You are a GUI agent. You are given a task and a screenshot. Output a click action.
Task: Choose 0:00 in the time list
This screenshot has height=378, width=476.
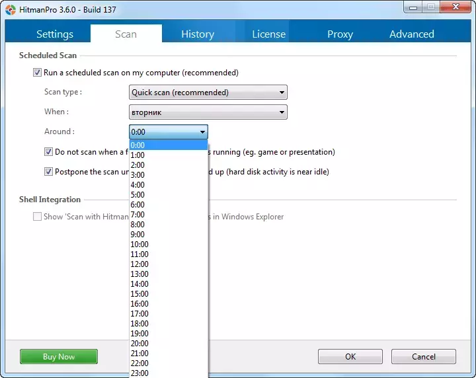[x=169, y=145]
